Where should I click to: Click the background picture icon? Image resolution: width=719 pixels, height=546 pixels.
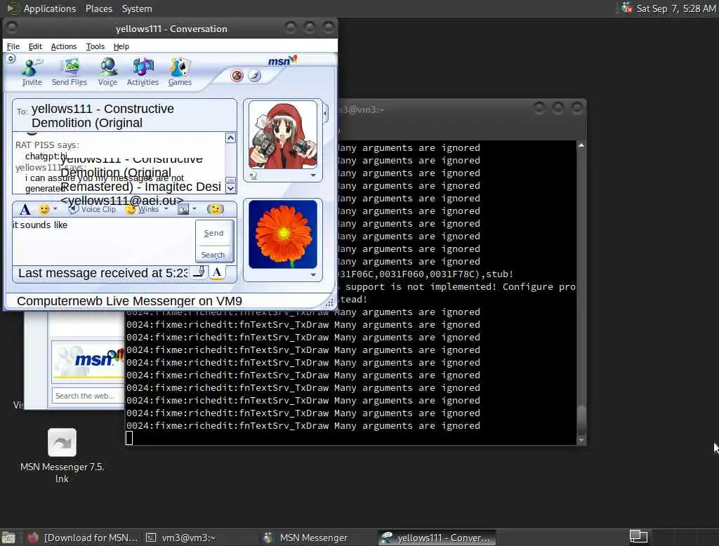pyautogui.click(x=183, y=210)
